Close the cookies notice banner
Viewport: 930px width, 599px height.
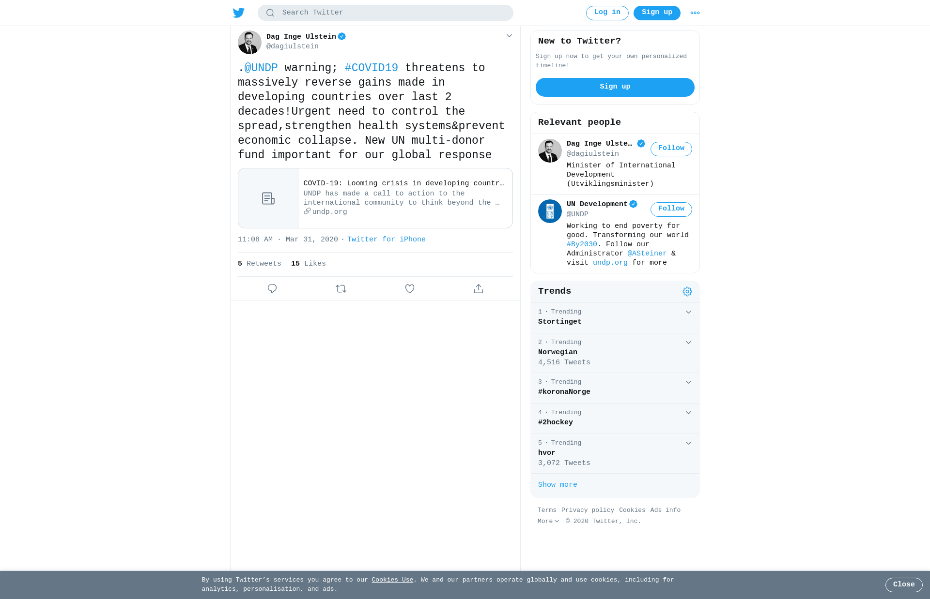pos(904,584)
